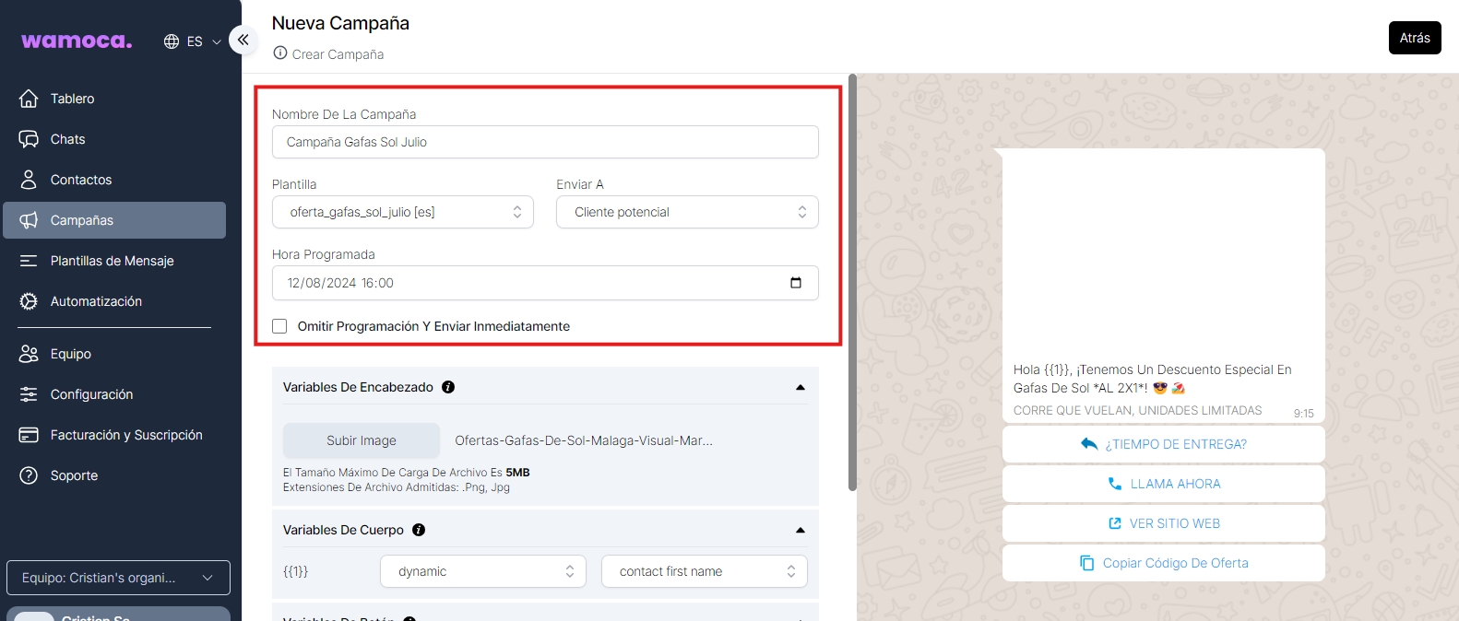
Task: Collapse the Variables De Cuerpo section
Action: pyautogui.click(x=800, y=530)
